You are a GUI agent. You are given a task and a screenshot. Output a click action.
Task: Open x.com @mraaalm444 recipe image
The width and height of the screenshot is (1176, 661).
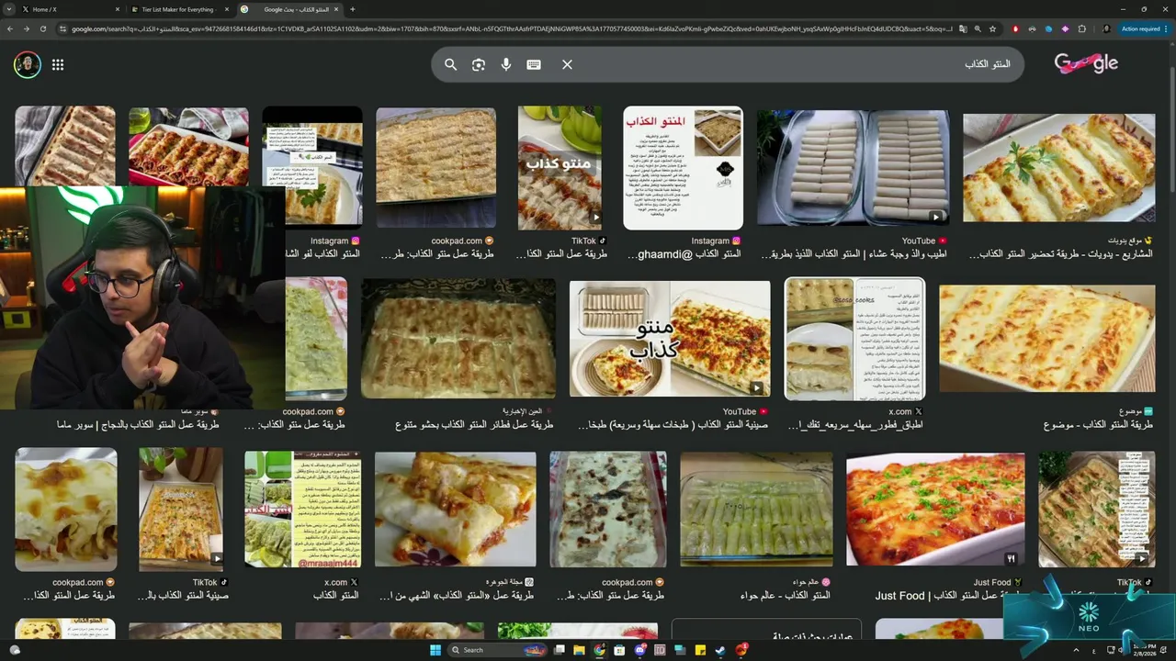(302, 509)
